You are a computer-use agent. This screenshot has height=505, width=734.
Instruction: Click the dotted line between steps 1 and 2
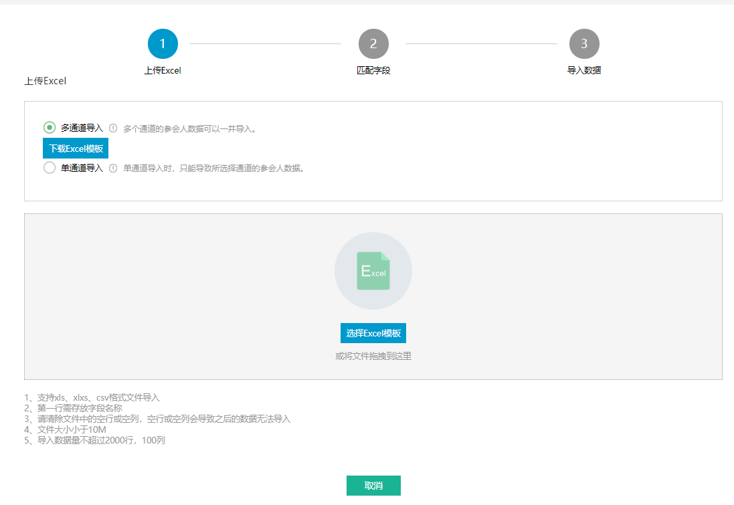coord(266,44)
